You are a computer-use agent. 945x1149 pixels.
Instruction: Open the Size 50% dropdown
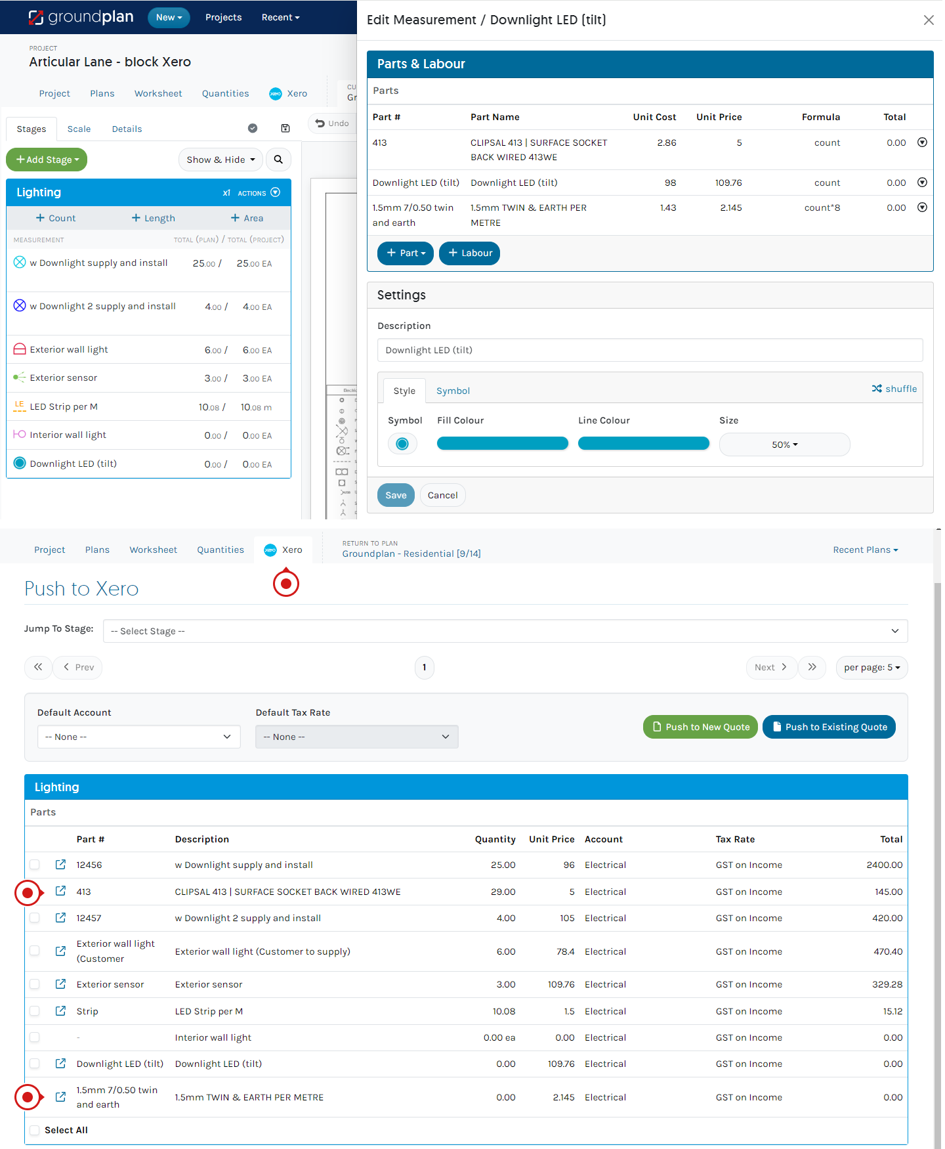click(785, 444)
